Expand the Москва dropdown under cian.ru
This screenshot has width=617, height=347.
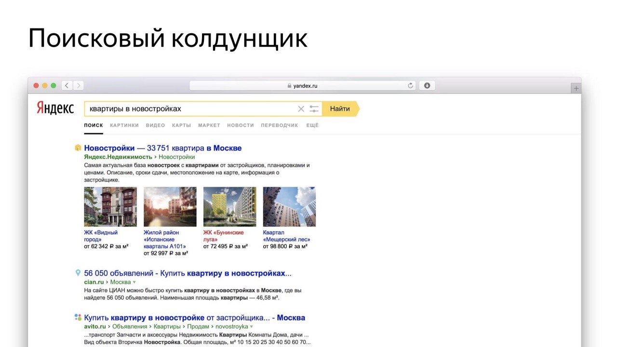tap(134, 282)
